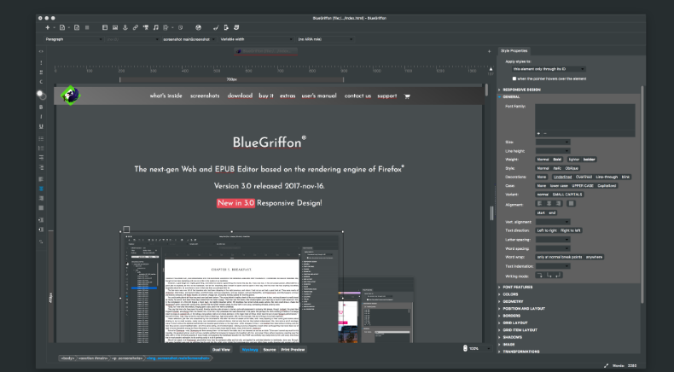Click the code brackets icon in left sidebar
The height and width of the screenshot is (372, 674).
pos(41,51)
